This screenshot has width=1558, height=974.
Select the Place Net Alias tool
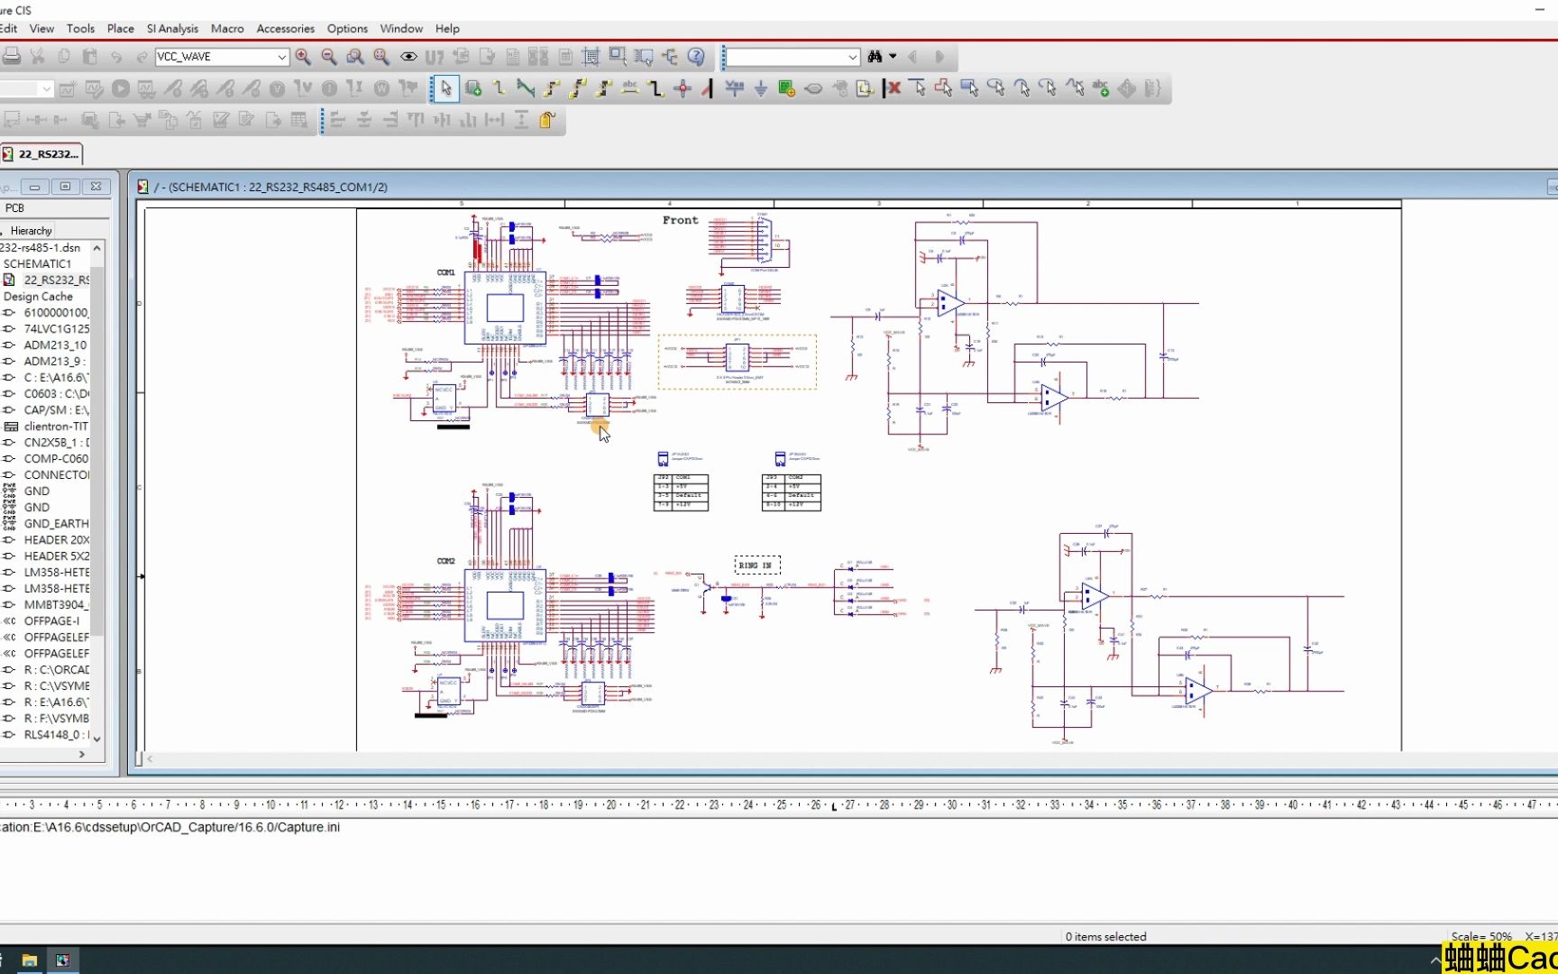click(x=630, y=88)
